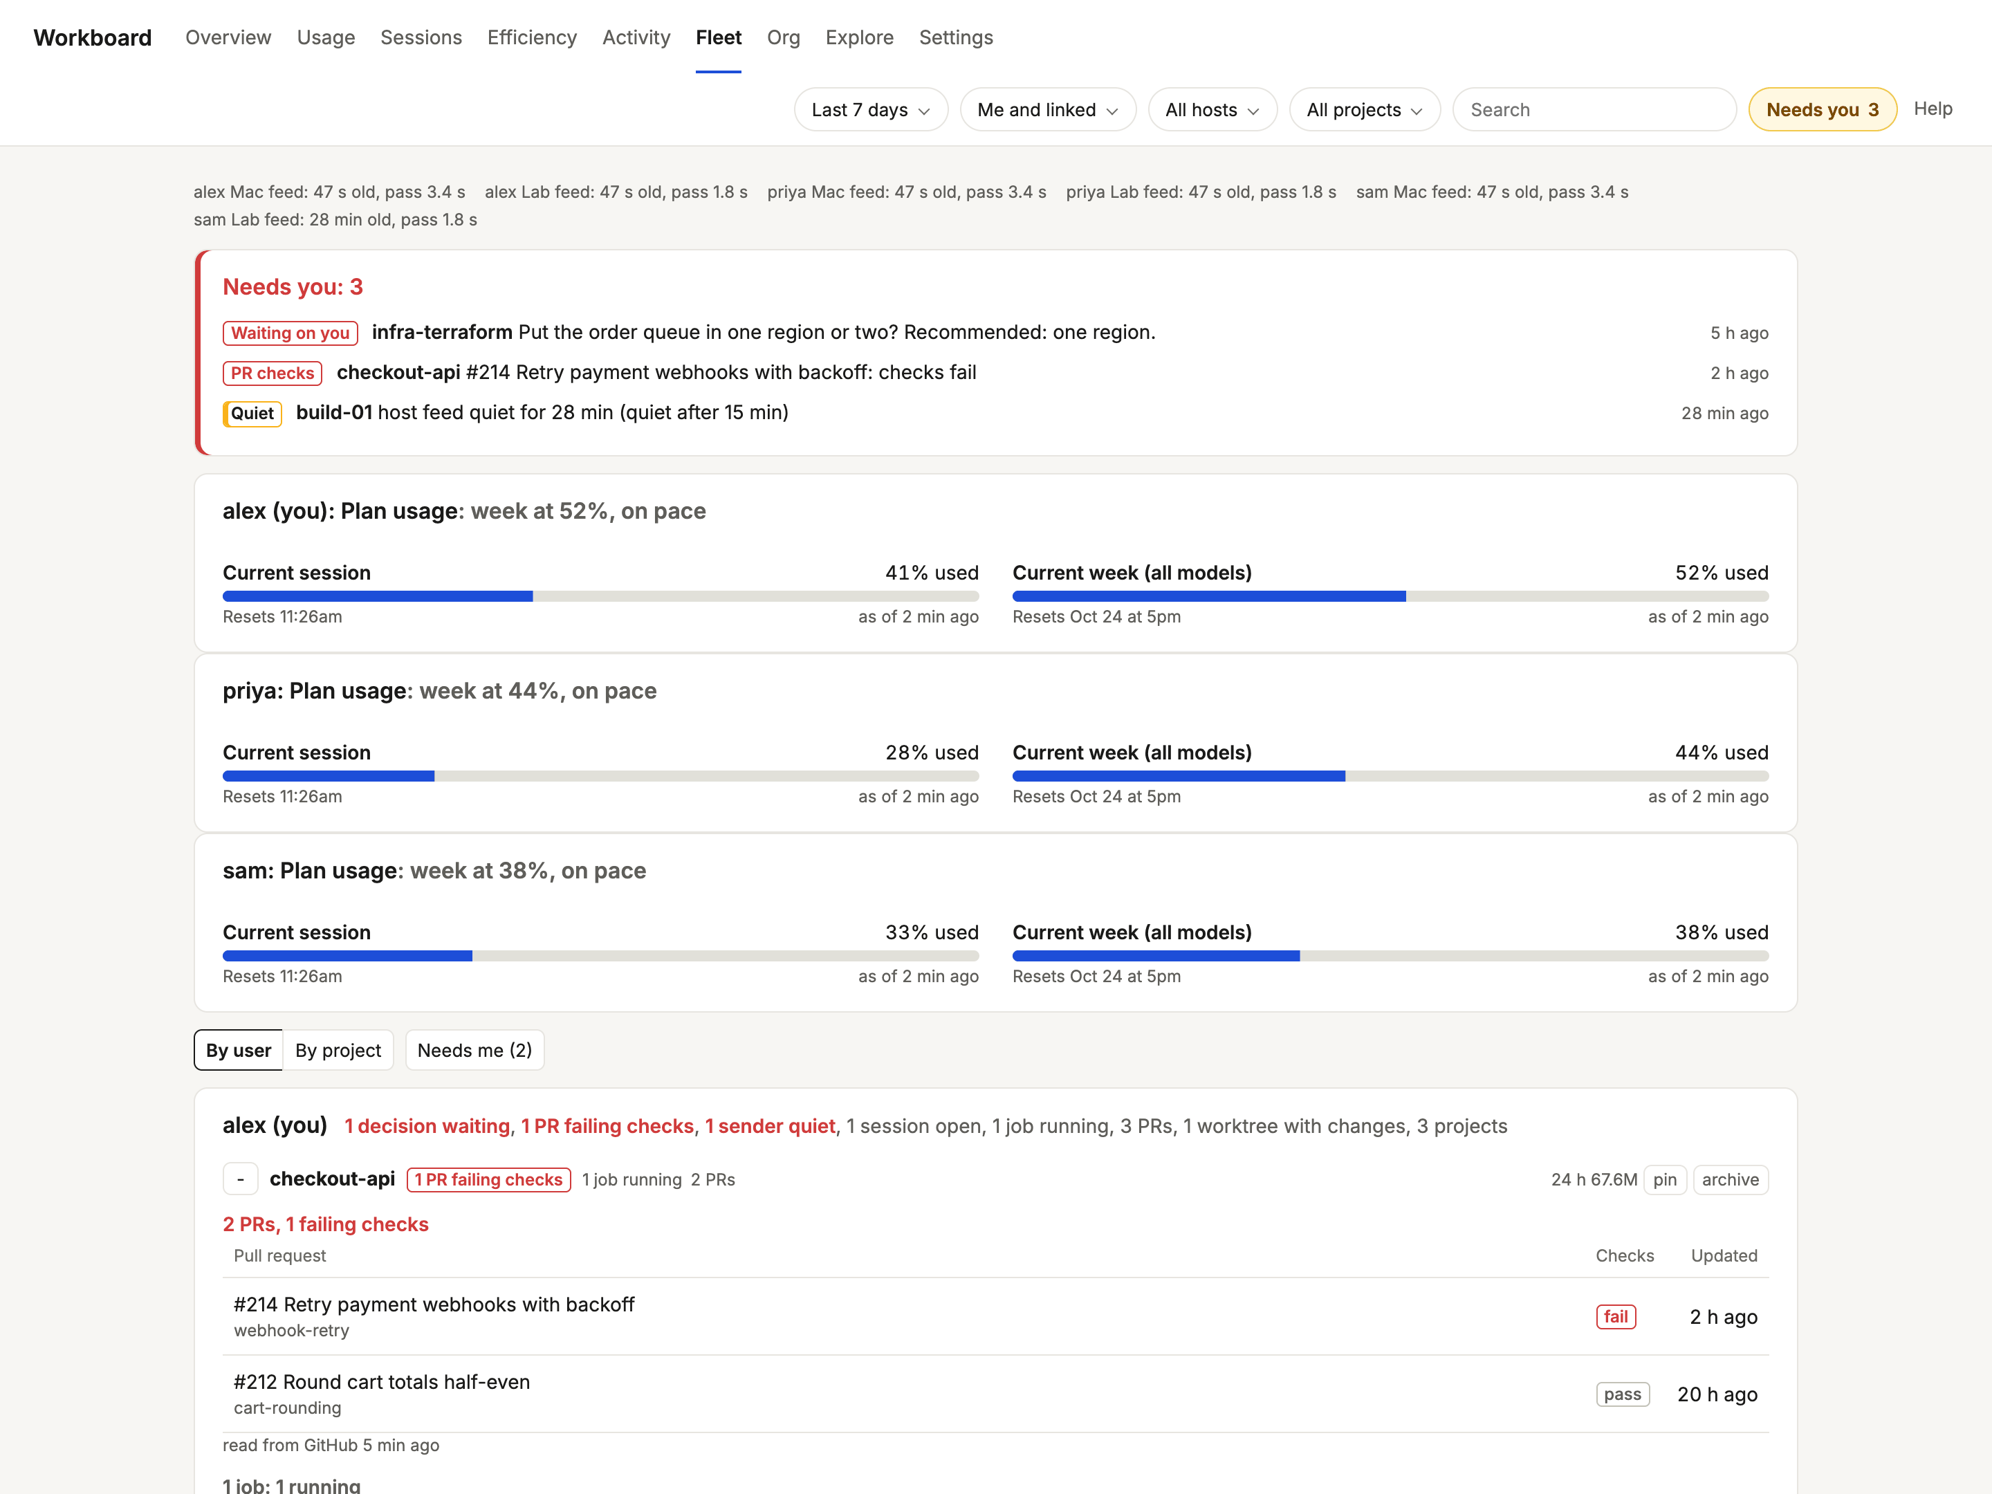1992x1494 pixels.
Task: Pin the checkout-api project
Action: (1664, 1180)
